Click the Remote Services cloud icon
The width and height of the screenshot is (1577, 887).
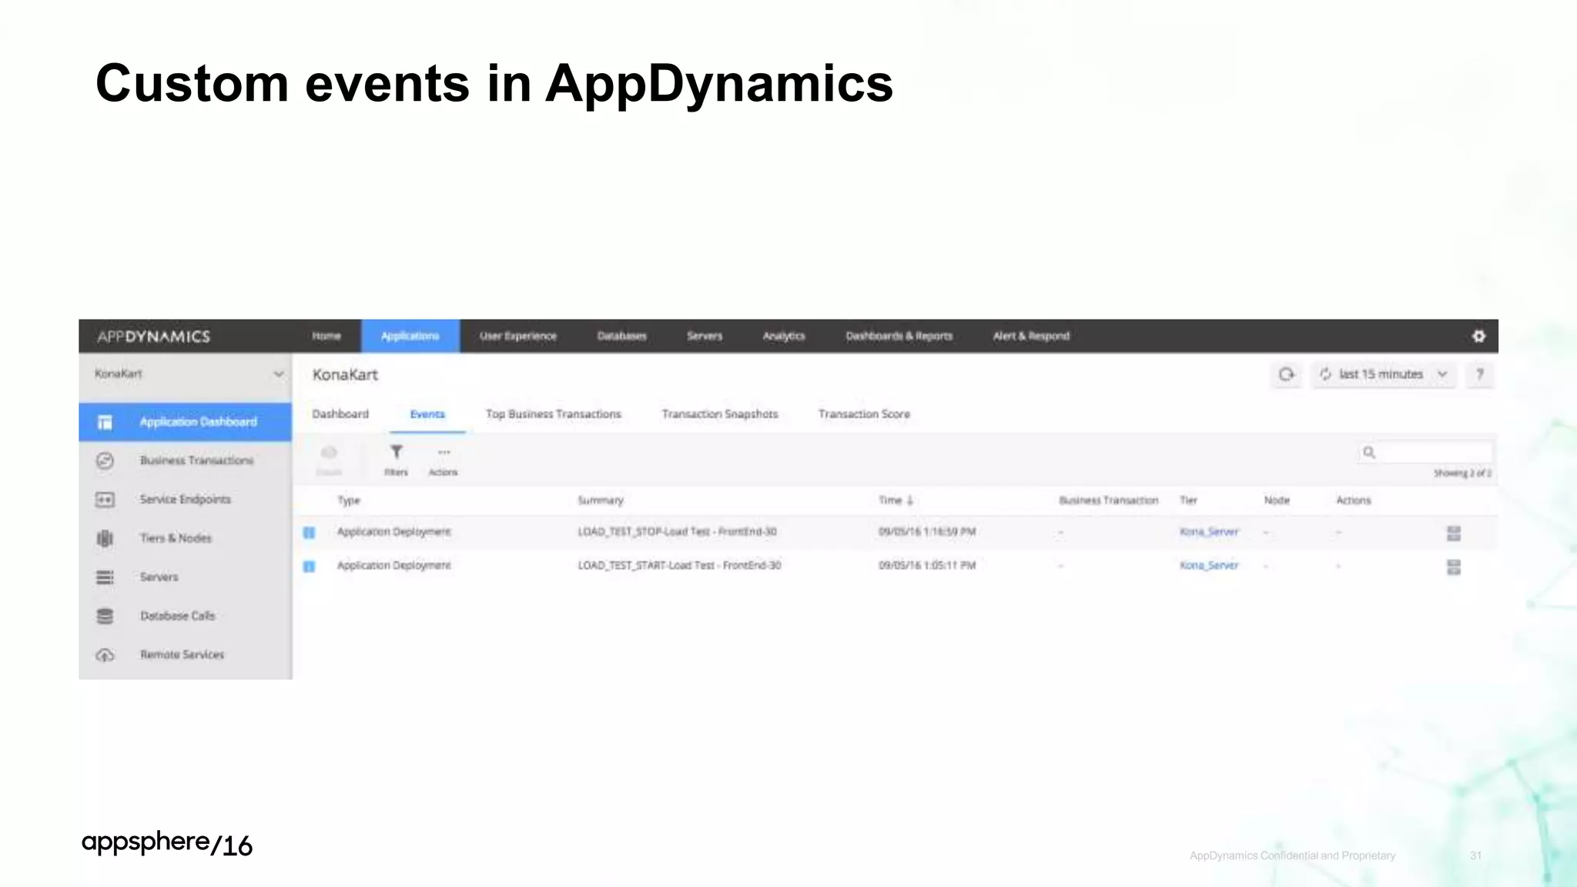105,655
